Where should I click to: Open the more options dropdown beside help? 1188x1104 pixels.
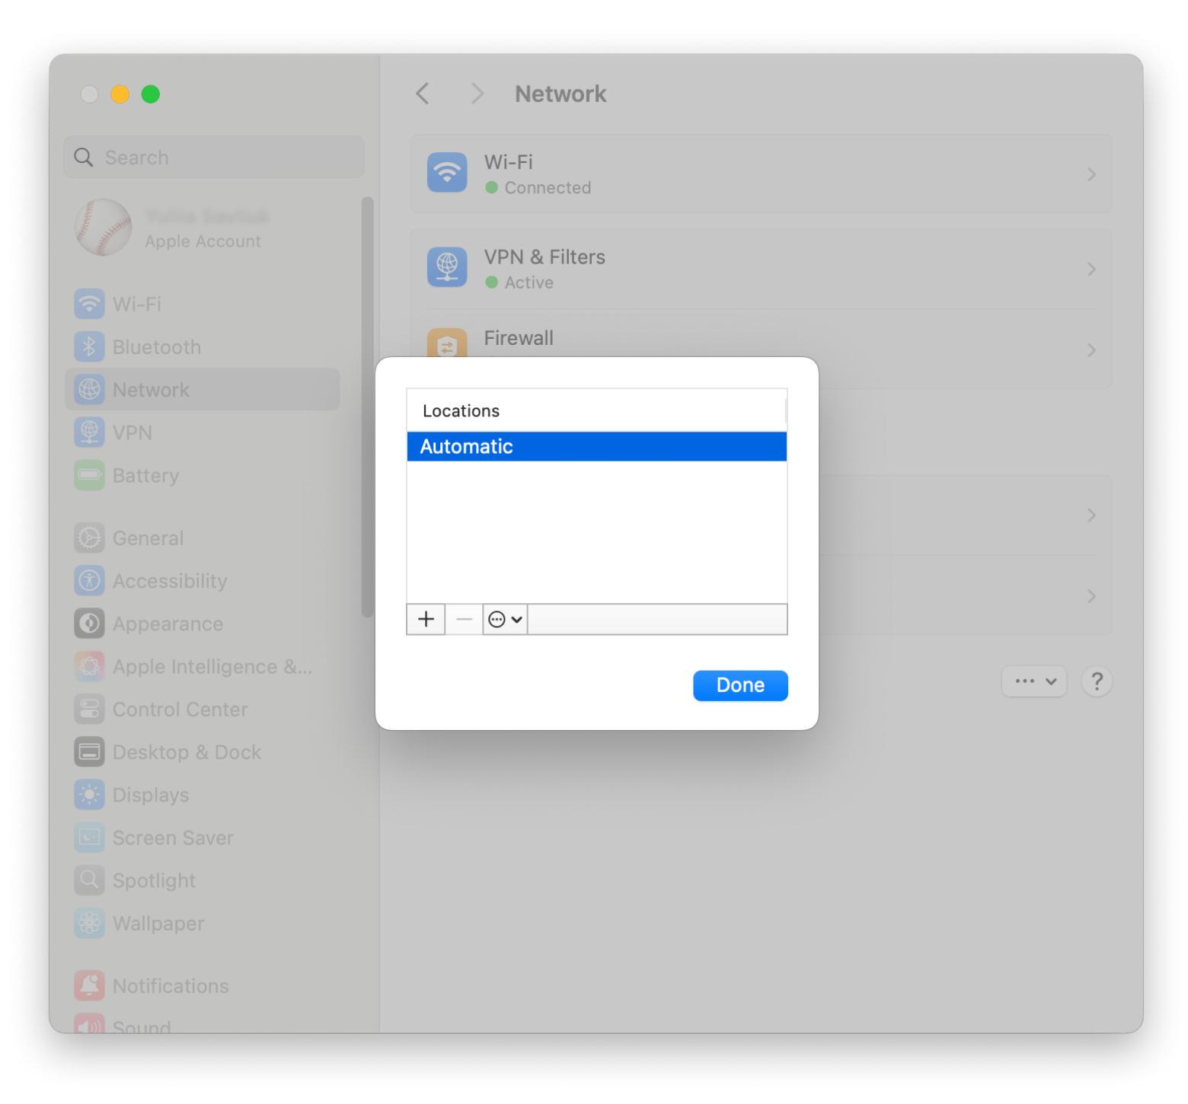click(x=1034, y=681)
